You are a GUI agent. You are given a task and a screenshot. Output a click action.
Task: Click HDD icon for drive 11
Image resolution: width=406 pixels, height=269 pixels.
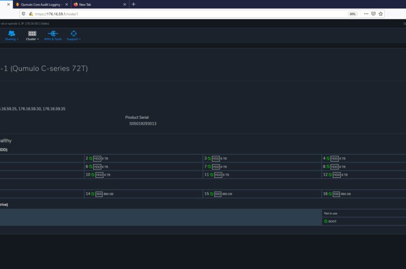(x=218, y=175)
